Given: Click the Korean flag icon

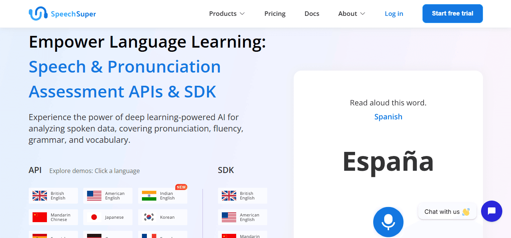Looking at the screenshot, I should (x=149, y=217).
